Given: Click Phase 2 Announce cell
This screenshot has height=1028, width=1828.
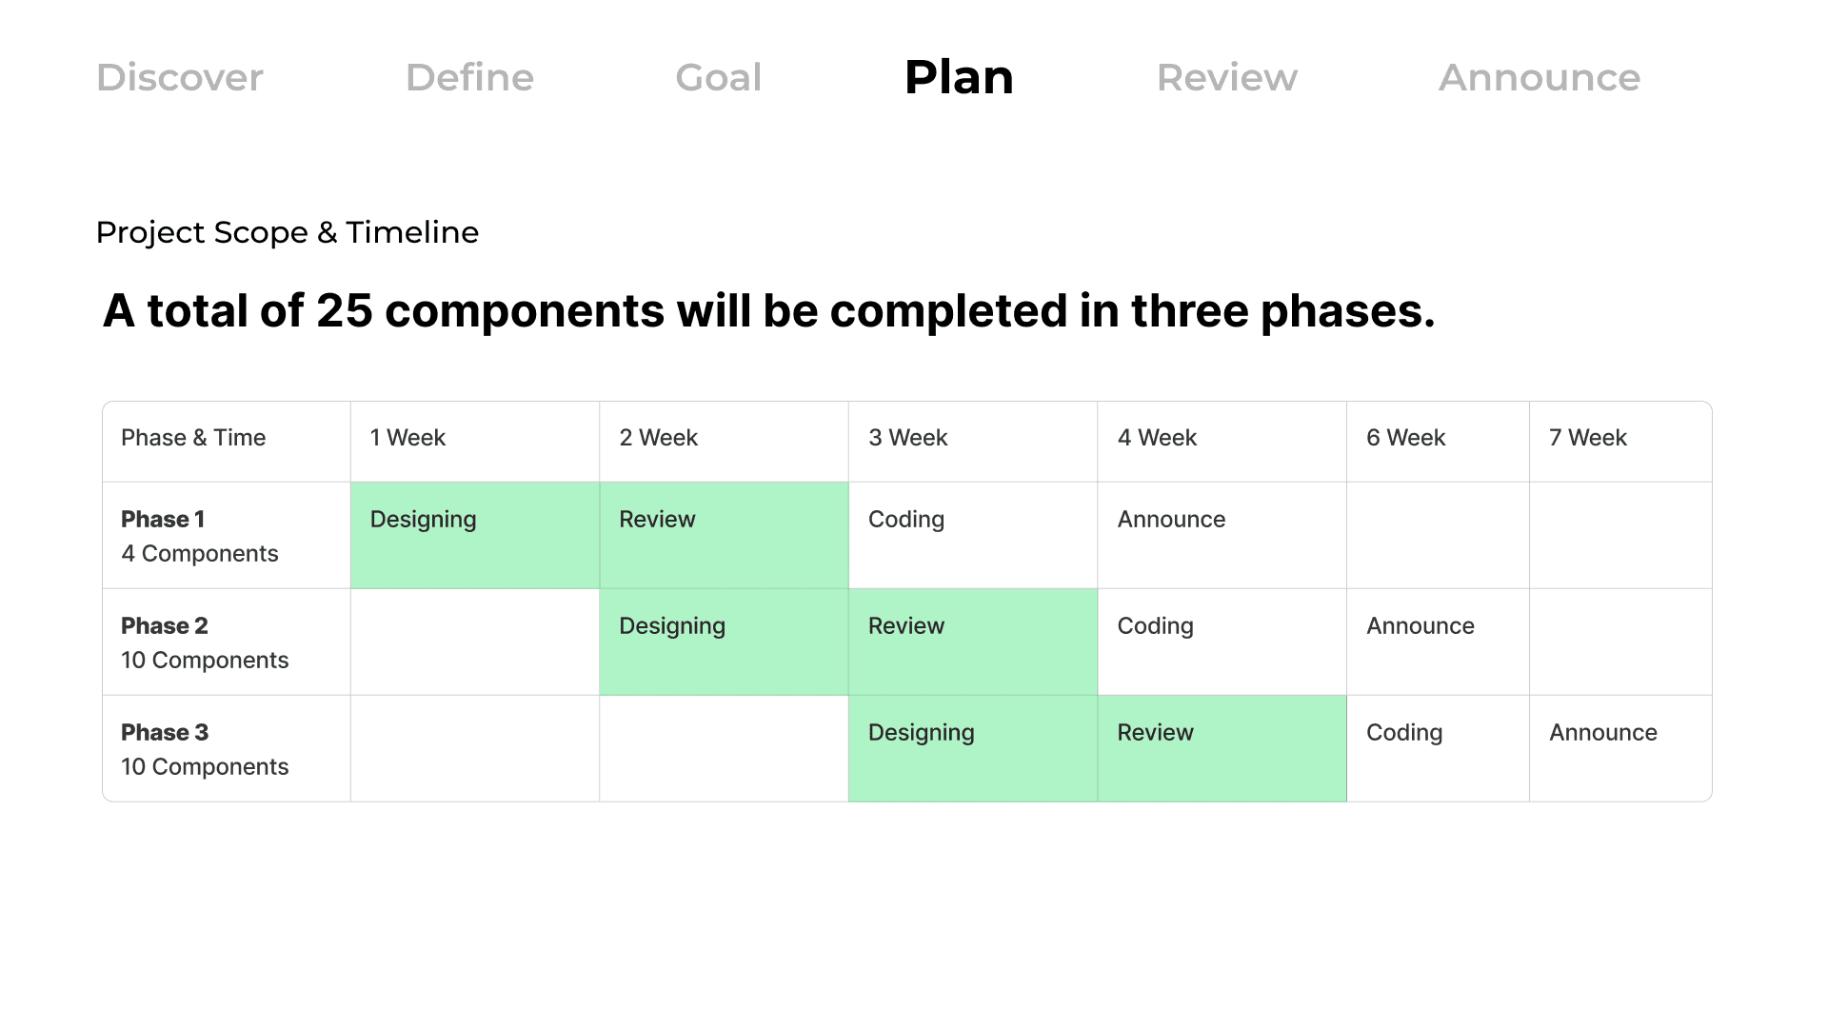Looking at the screenshot, I should pyautogui.click(x=1438, y=642).
